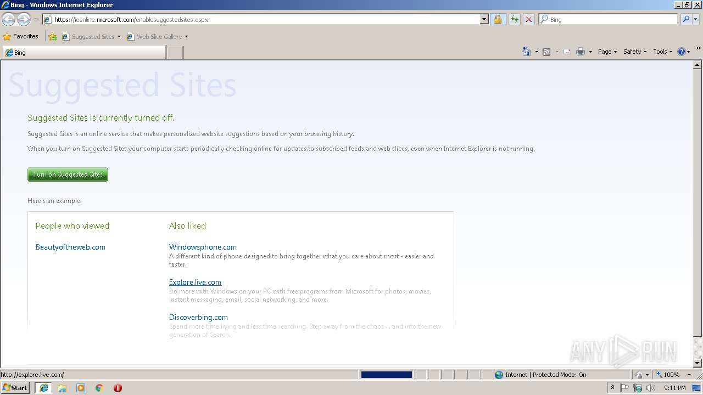Image resolution: width=703 pixels, height=395 pixels.
Task: Click 'Suggested Sites is currently turned off' text
Action: (101, 118)
